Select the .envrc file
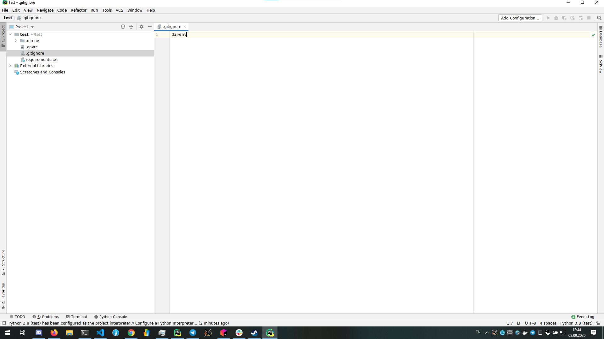604x339 pixels. coord(31,47)
